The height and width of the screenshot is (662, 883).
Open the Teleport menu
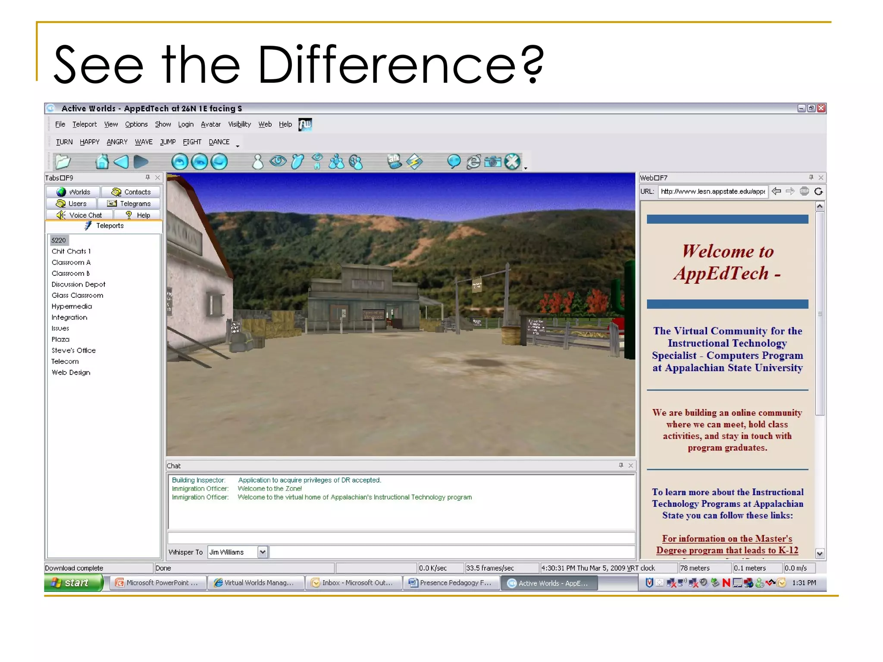85,124
